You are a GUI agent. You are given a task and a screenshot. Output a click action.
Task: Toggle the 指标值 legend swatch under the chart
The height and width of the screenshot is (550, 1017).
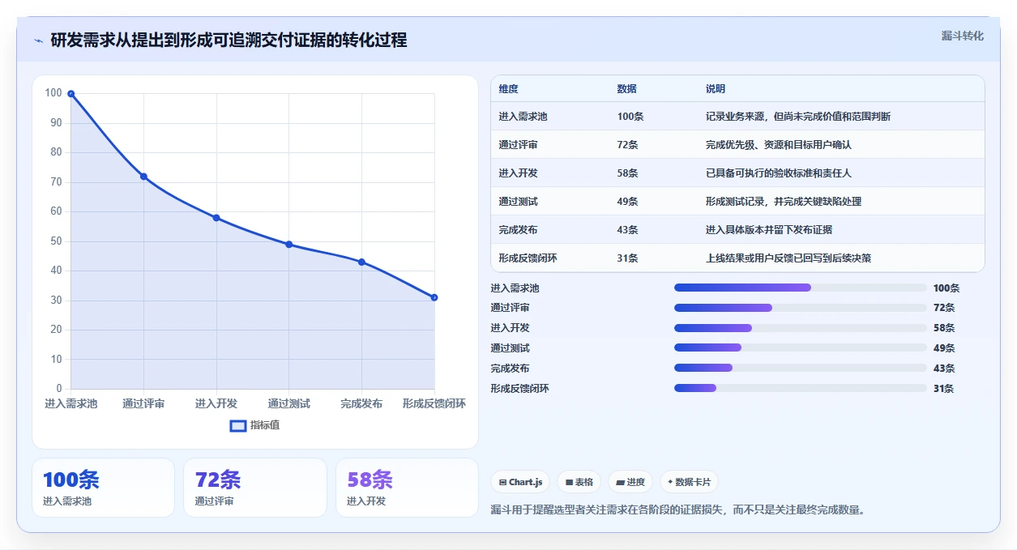(238, 425)
